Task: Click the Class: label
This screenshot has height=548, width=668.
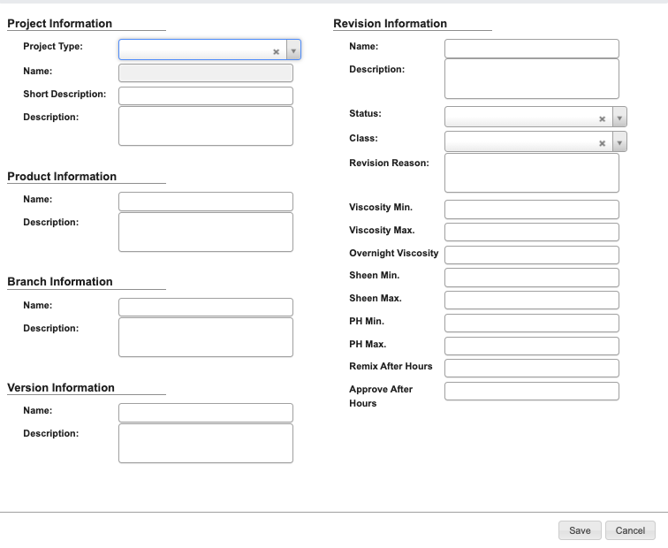Action: pyautogui.click(x=363, y=139)
